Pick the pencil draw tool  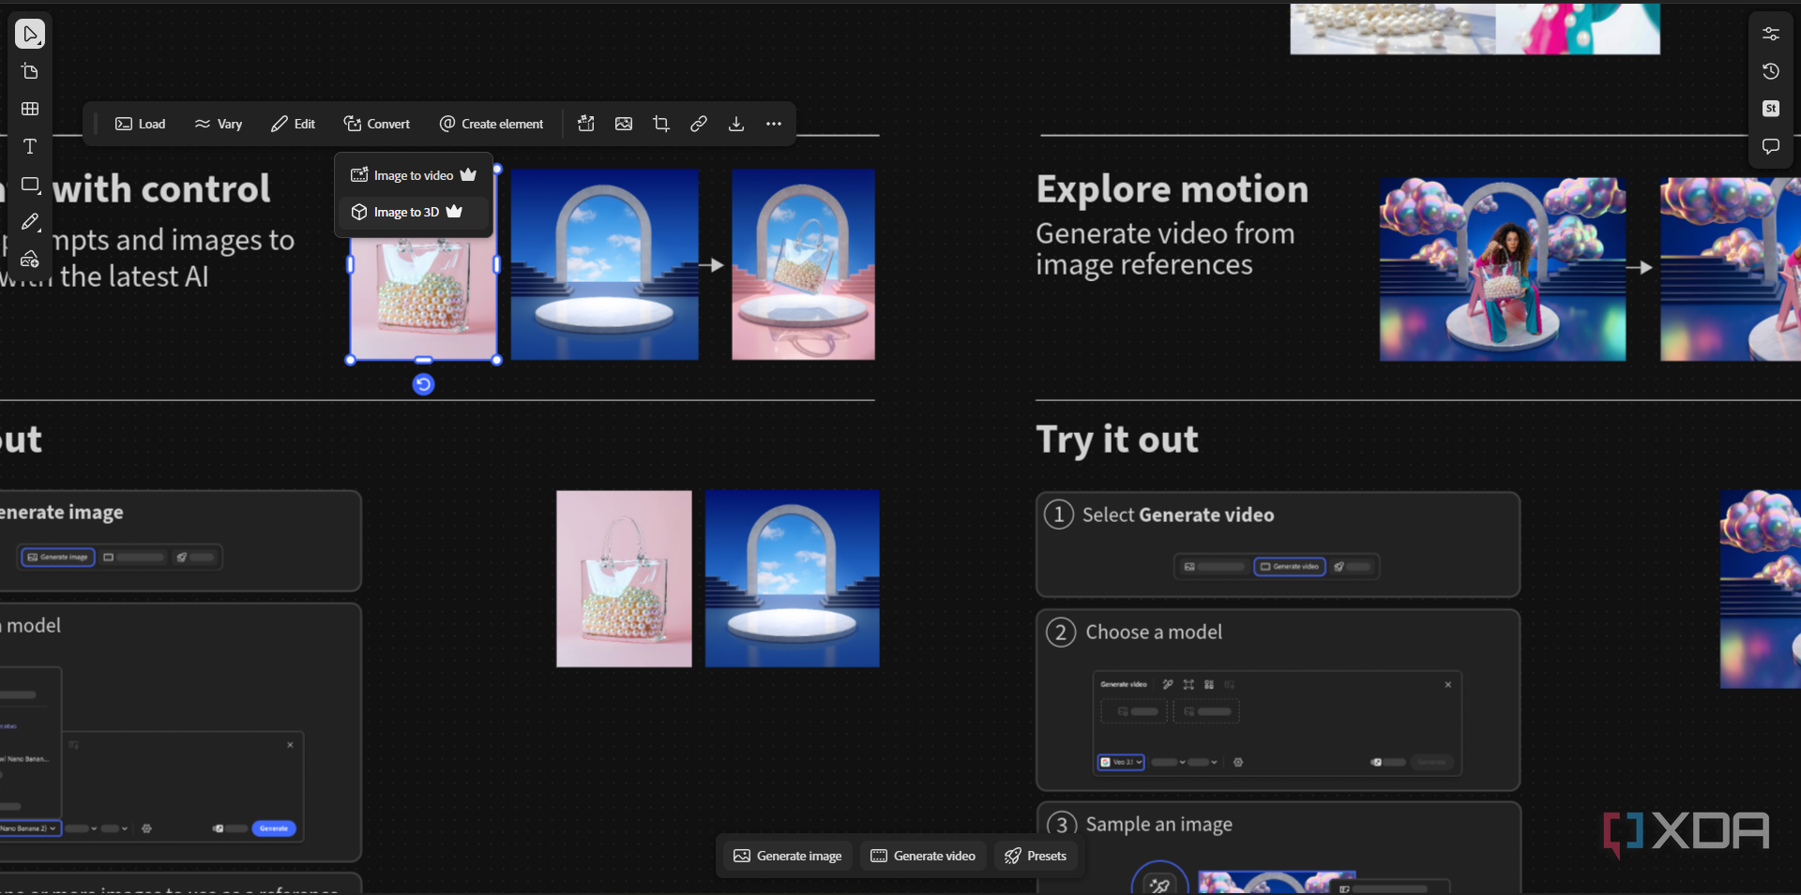coord(30,222)
